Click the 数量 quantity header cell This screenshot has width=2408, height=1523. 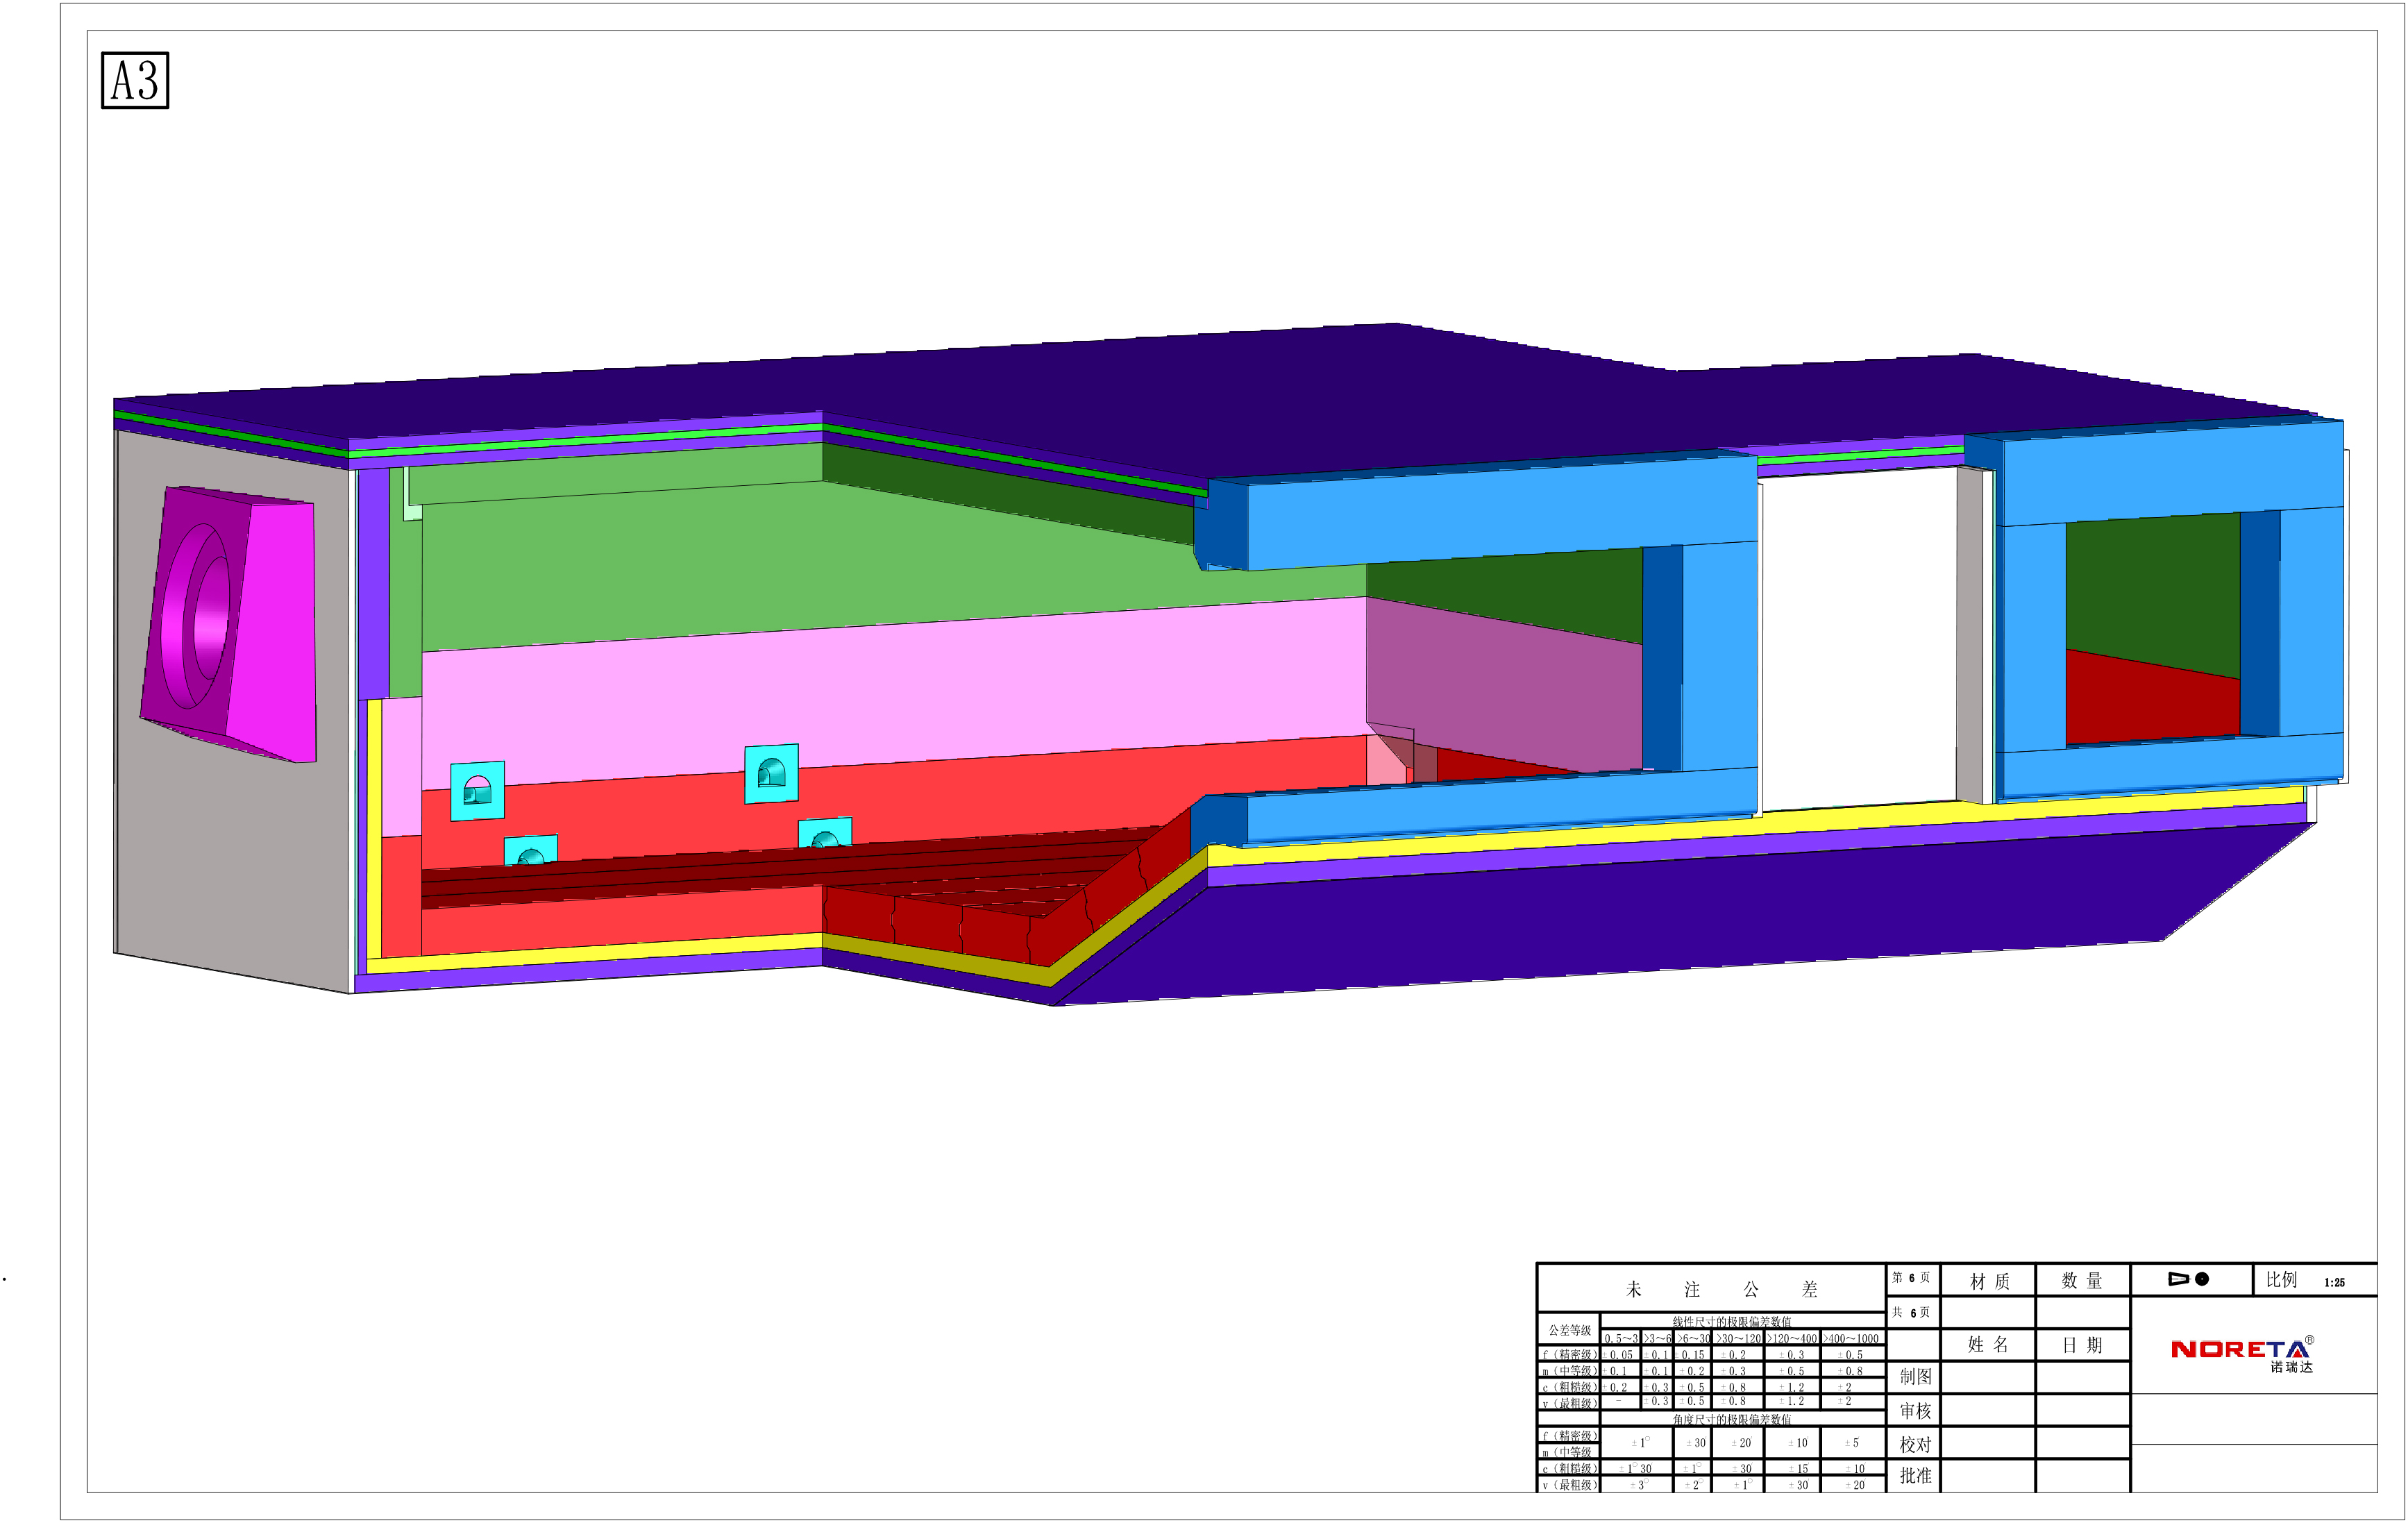2082,1281
